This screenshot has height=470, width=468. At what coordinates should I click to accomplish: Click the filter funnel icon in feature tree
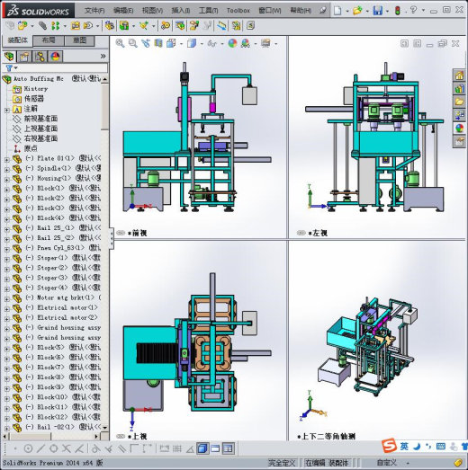9,68
